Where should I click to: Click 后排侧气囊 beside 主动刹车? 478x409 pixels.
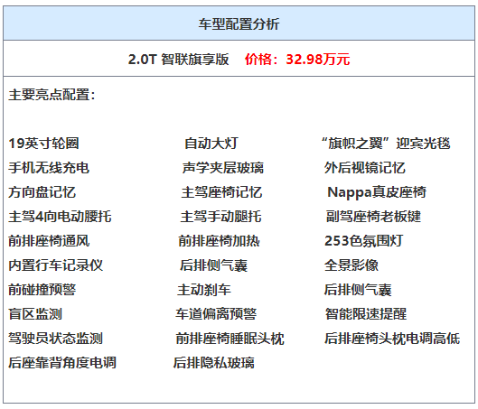[x=358, y=290]
